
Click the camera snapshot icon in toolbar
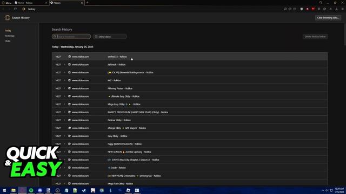[290, 9]
